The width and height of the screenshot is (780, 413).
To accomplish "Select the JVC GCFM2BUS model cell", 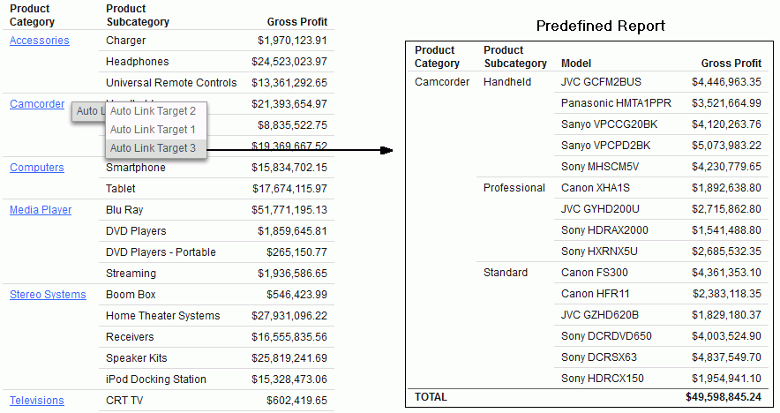I will click(x=601, y=82).
